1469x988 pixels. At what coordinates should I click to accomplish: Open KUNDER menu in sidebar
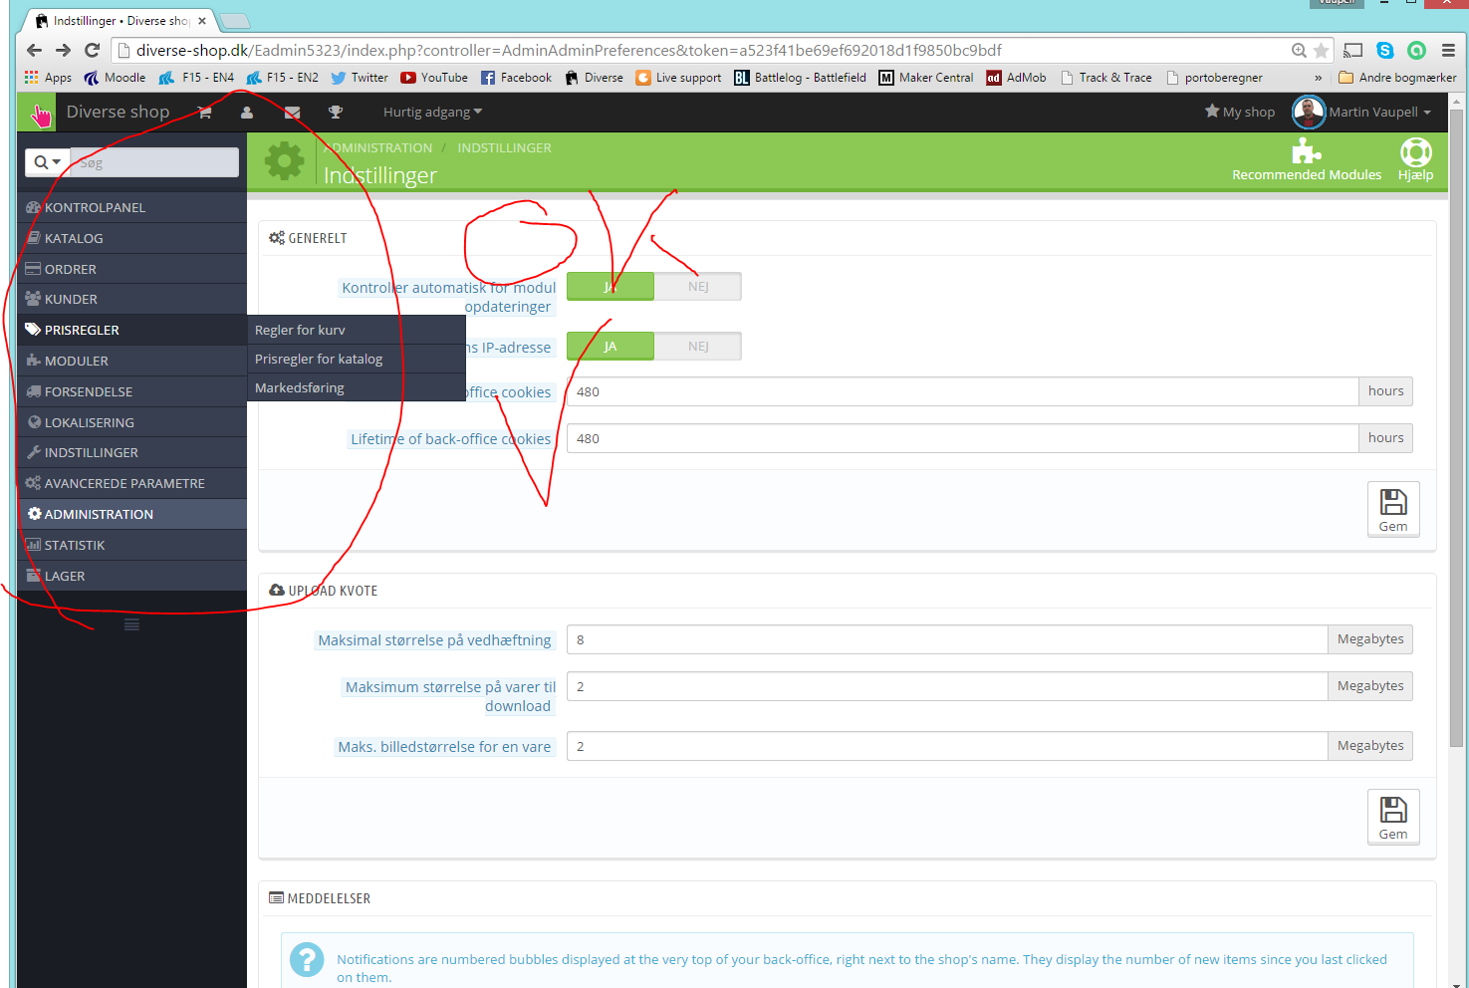tap(131, 299)
